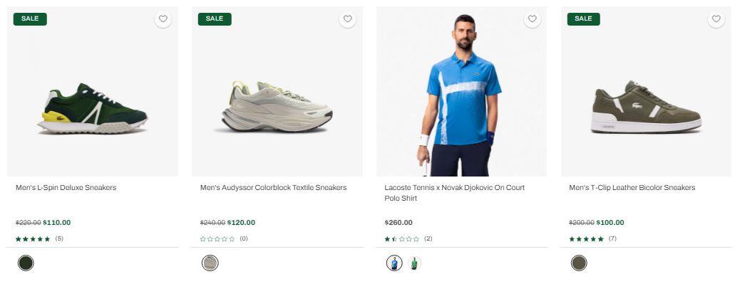Image resolution: width=740 pixels, height=284 pixels.
Task: View grey Audyssor sneaker product image
Action: point(277,91)
